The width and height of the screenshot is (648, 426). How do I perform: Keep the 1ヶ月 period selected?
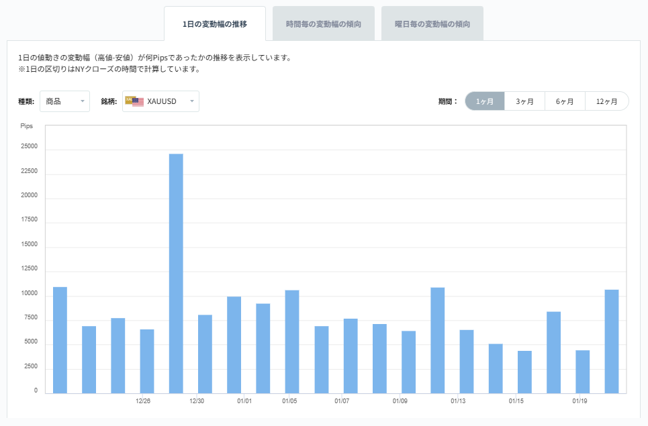pyautogui.click(x=484, y=101)
